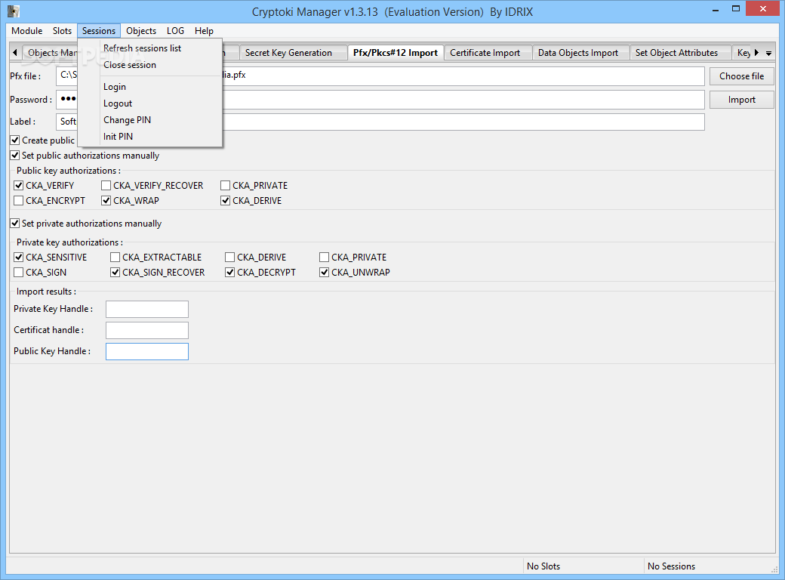This screenshot has width=785, height=580.
Task: Open the Slots menu
Action: click(62, 31)
